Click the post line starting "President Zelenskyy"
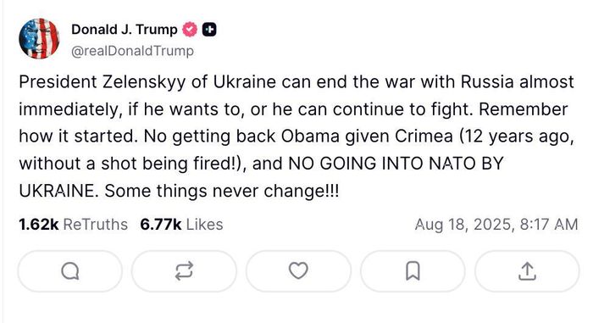The image size is (593, 323). click(296, 82)
